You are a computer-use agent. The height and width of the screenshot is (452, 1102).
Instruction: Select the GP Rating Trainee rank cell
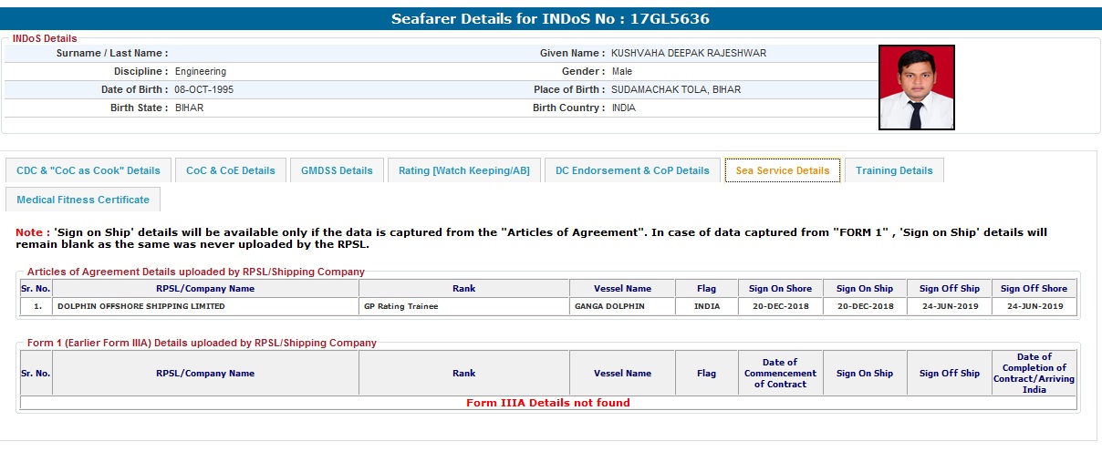[x=400, y=307]
